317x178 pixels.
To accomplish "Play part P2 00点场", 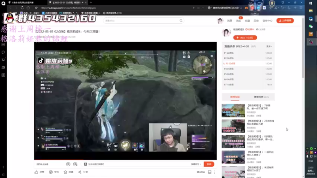I will (x=248, y=58).
